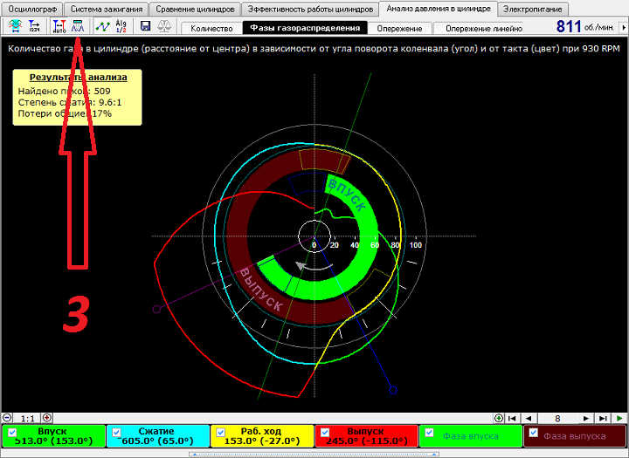This screenshot has width=629, height=458.
Task: Click the Alg 1/2 algorithm icon
Action: pyautogui.click(x=121, y=26)
